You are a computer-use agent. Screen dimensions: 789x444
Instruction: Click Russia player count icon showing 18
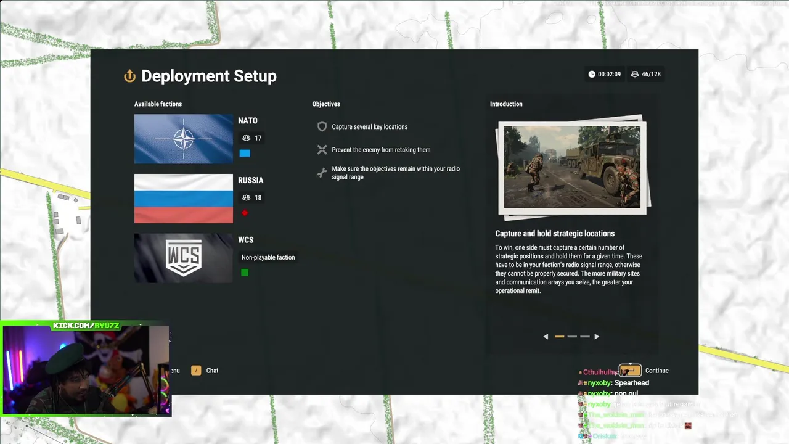247,198
